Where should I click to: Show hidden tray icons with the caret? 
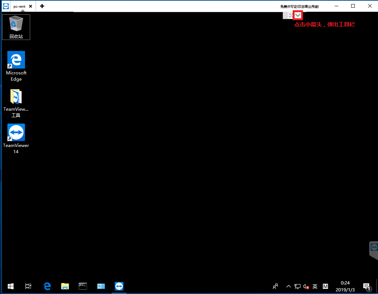[x=288, y=286]
